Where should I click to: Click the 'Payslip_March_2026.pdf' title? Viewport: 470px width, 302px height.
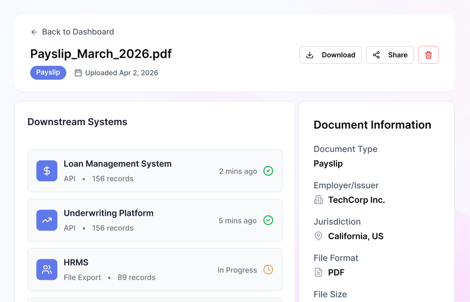[x=101, y=54]
